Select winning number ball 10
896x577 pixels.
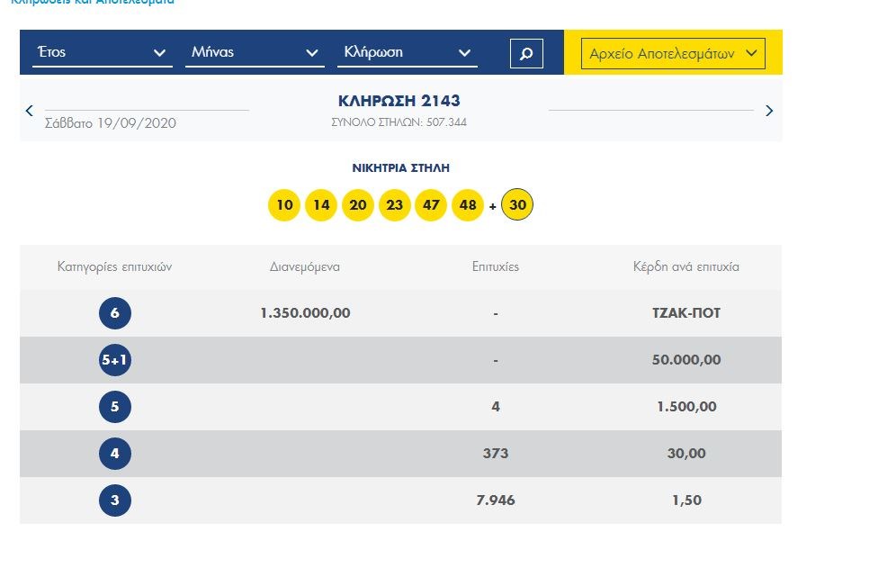(x=284, y=205)
